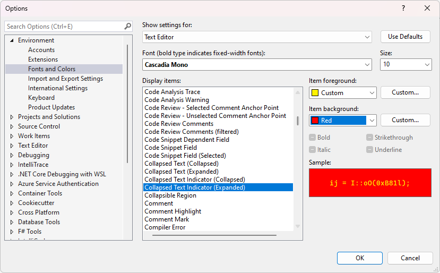440x273 pixels.
Task: Click the Options tree vertical scrollbar
Action: point(127,104)
